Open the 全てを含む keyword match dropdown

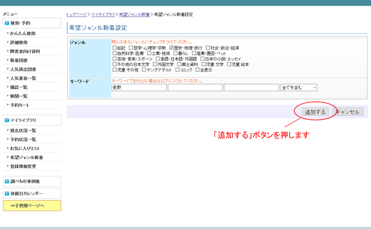299,87
